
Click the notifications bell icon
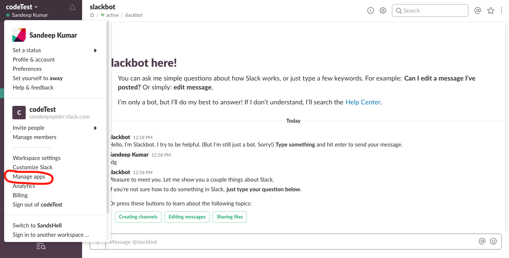[72, 7]
